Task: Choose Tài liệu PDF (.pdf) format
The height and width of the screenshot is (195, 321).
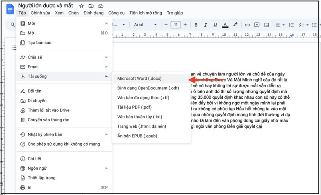Action: 134,107
